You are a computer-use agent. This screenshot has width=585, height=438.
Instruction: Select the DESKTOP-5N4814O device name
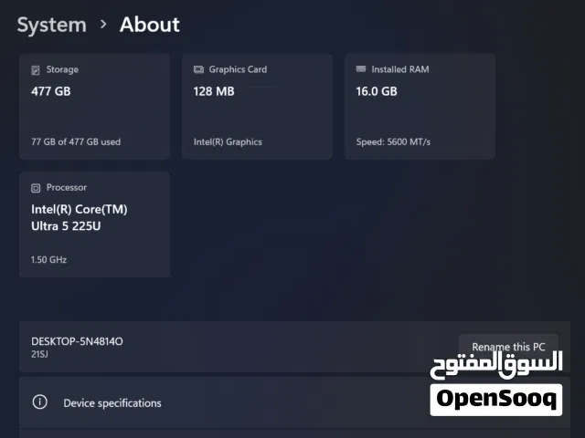coord(77,341)
